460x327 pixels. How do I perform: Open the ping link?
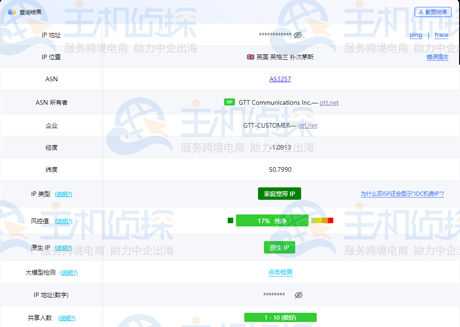415,35
